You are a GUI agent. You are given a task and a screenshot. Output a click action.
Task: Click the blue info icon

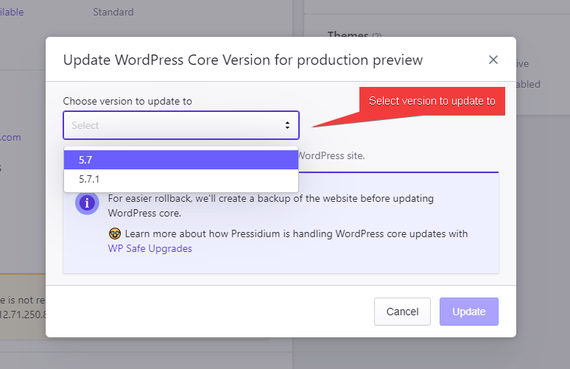[x=87, y=203]
